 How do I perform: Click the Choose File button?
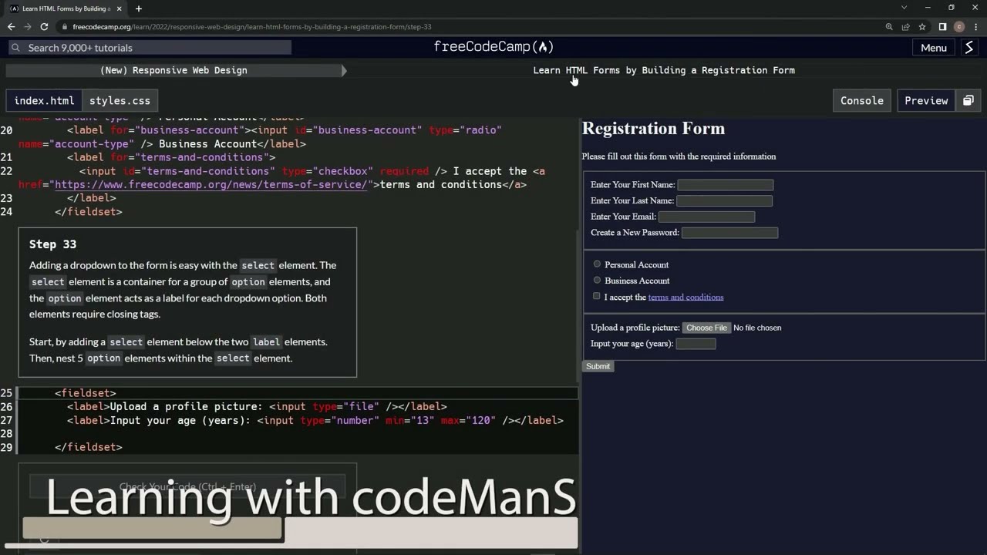[x=706, y=328]
